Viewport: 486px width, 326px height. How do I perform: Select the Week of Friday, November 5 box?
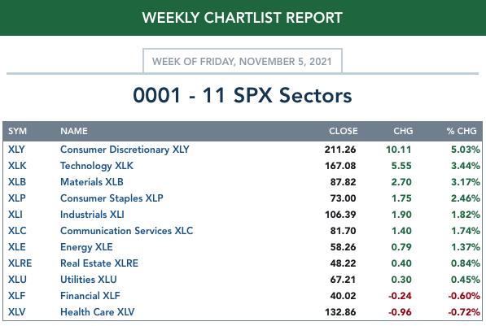(243, 61)
